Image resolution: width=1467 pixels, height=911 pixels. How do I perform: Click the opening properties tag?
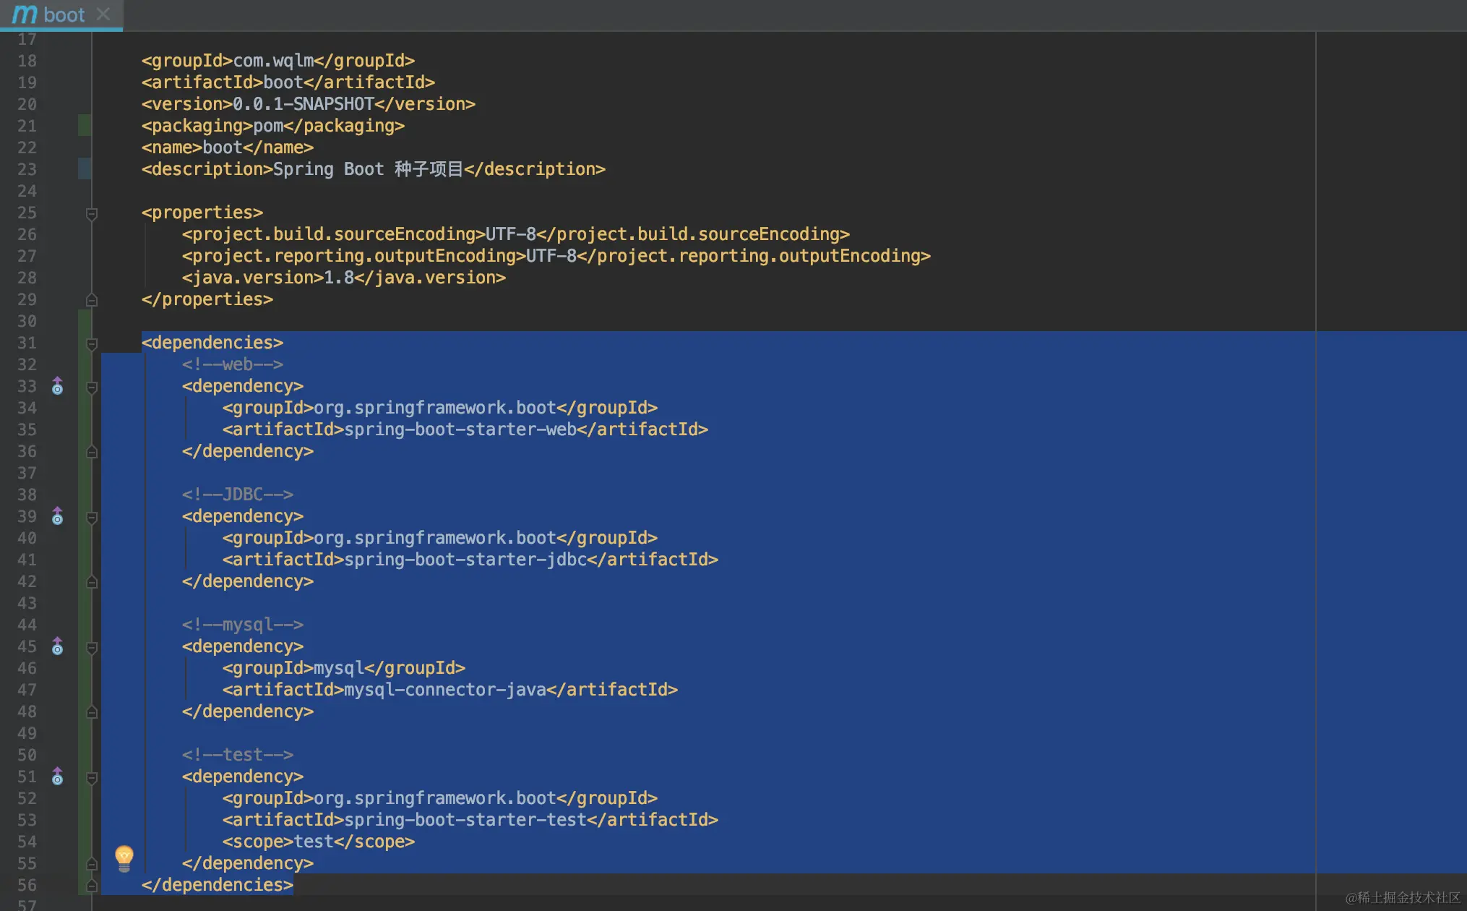coord(202,213)
